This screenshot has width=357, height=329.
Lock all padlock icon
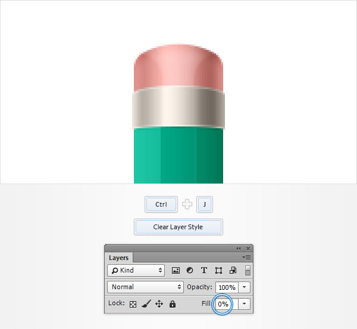tap(173, 304)
